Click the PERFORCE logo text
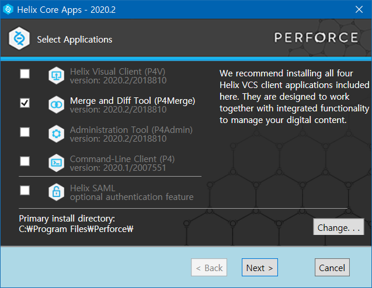Viewport: 372px width, 288px height. 317,38
